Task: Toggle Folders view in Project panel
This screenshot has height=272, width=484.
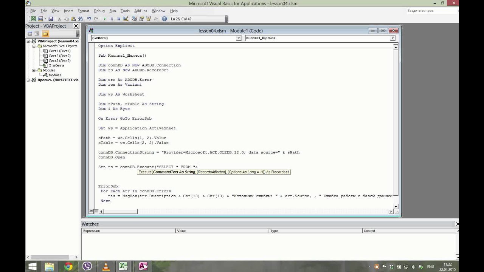Action: click(45, 34)
